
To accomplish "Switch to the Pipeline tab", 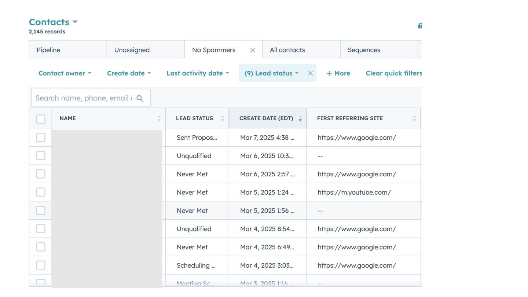I will click(48, 50).
